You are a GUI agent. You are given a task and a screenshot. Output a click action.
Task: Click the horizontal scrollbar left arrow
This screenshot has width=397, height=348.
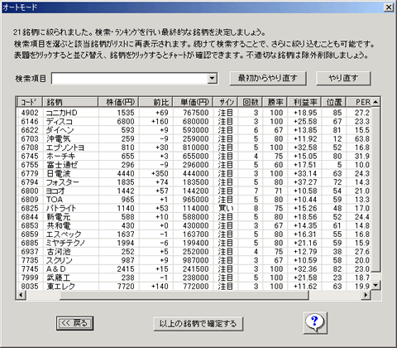(21, 295)
